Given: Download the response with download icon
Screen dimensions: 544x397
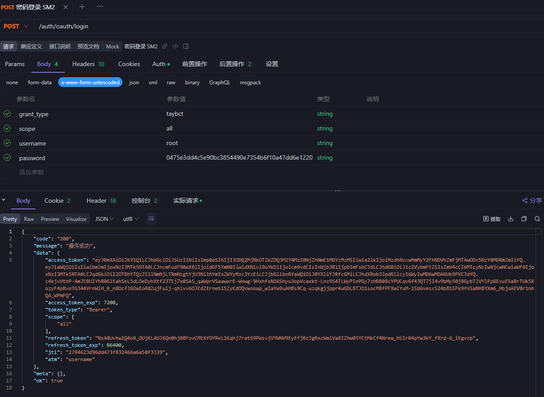Looking at the screenshot, I should pyautogui.click(x=511, y=219).
